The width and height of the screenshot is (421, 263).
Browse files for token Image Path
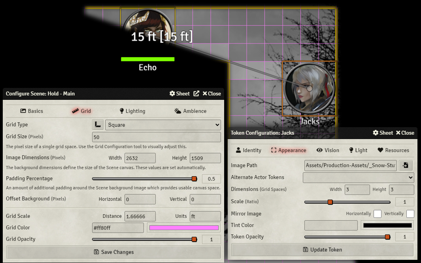(x=405, y=165)
